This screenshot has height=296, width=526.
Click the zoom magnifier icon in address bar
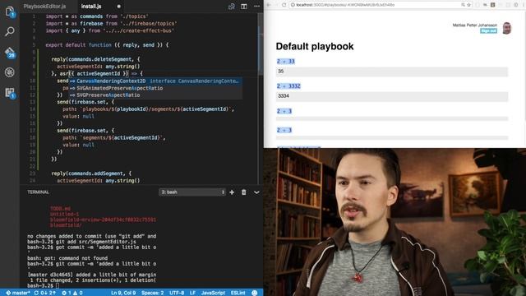pos(463,5)
